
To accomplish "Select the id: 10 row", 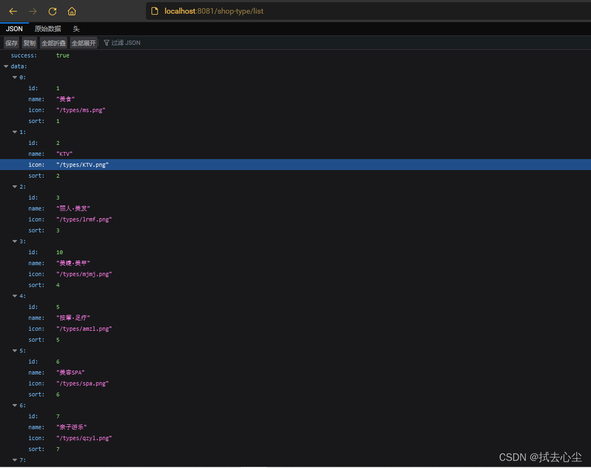I will (295, 252).
